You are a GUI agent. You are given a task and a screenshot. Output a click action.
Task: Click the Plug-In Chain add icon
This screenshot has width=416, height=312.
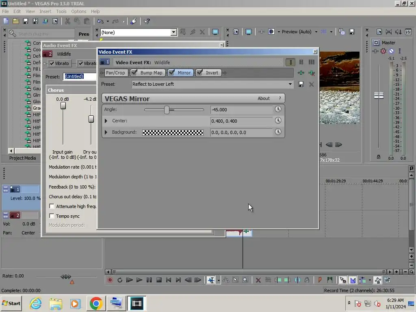(301, 73)
